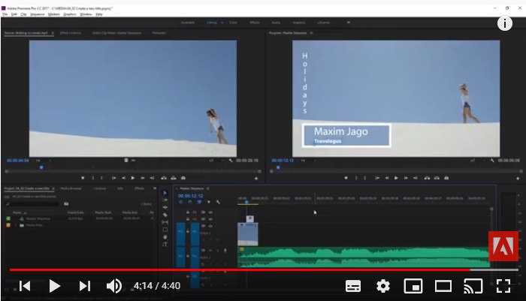This screenshot has width=526, height=301.
Task: Open the Project panel overflow chevron
Action: pyautogui.click(x=155, y=188)
